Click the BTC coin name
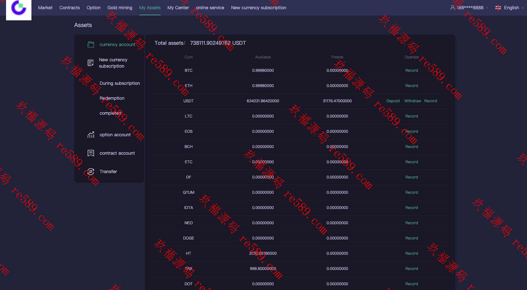 pyautogui.click(x=189, y=71)
